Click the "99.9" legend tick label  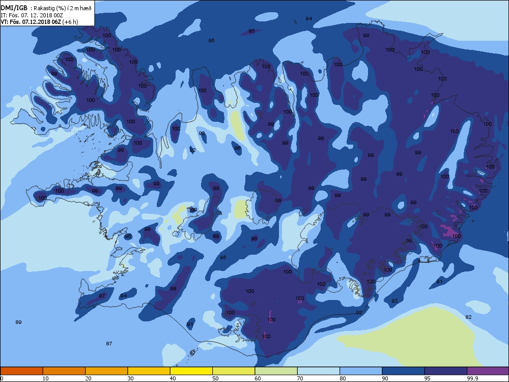(x=472, y=378)
